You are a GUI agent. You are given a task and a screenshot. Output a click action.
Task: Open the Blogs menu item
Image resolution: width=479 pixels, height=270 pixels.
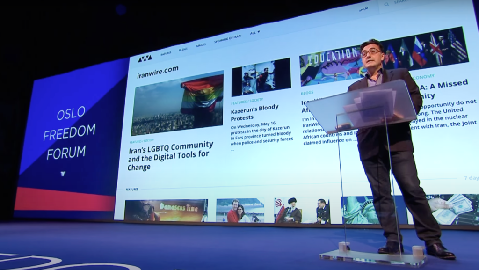pyautogui.click(x=183, y=49)
